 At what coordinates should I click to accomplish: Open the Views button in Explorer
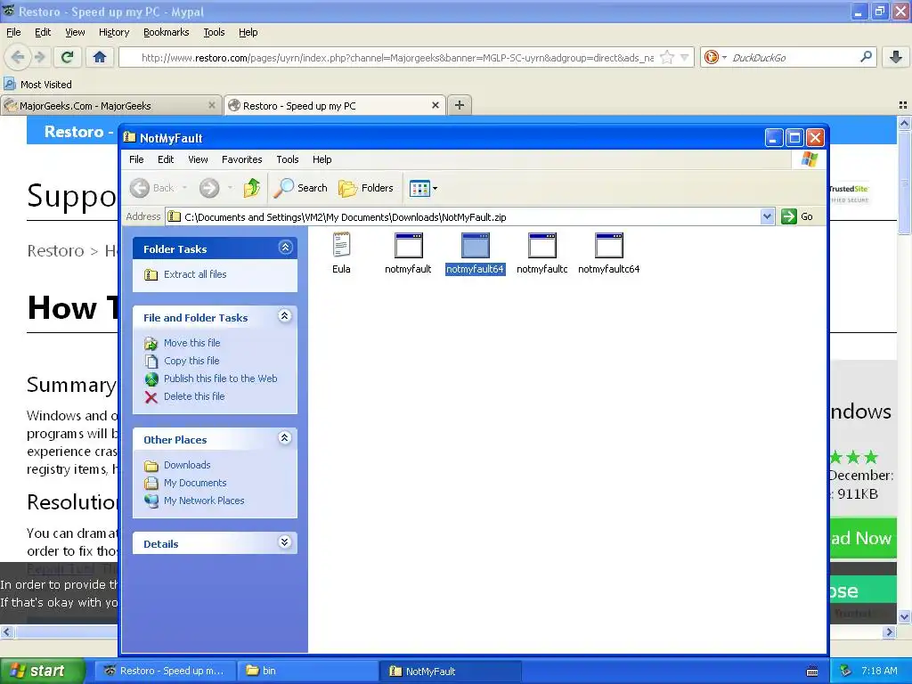(x=419, y=188)
